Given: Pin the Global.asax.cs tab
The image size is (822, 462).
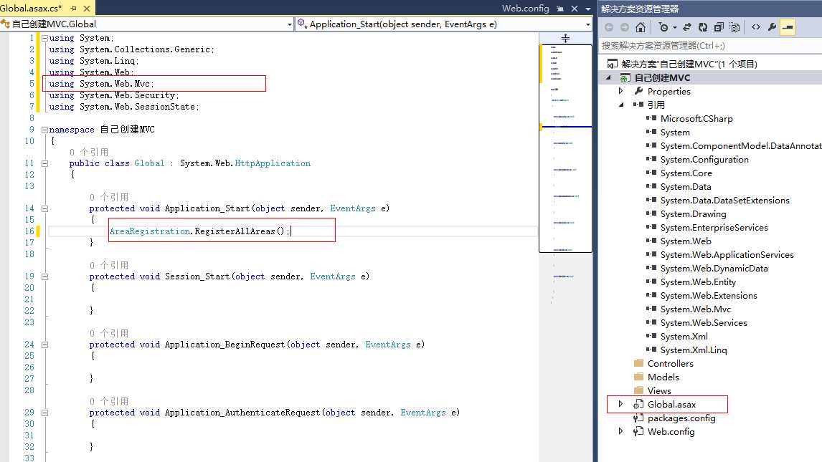Looking at the screenshot, I should coord(73,9).
